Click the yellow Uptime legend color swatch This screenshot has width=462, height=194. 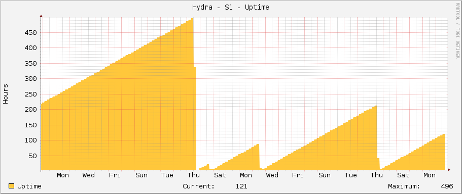coord(12,186)
